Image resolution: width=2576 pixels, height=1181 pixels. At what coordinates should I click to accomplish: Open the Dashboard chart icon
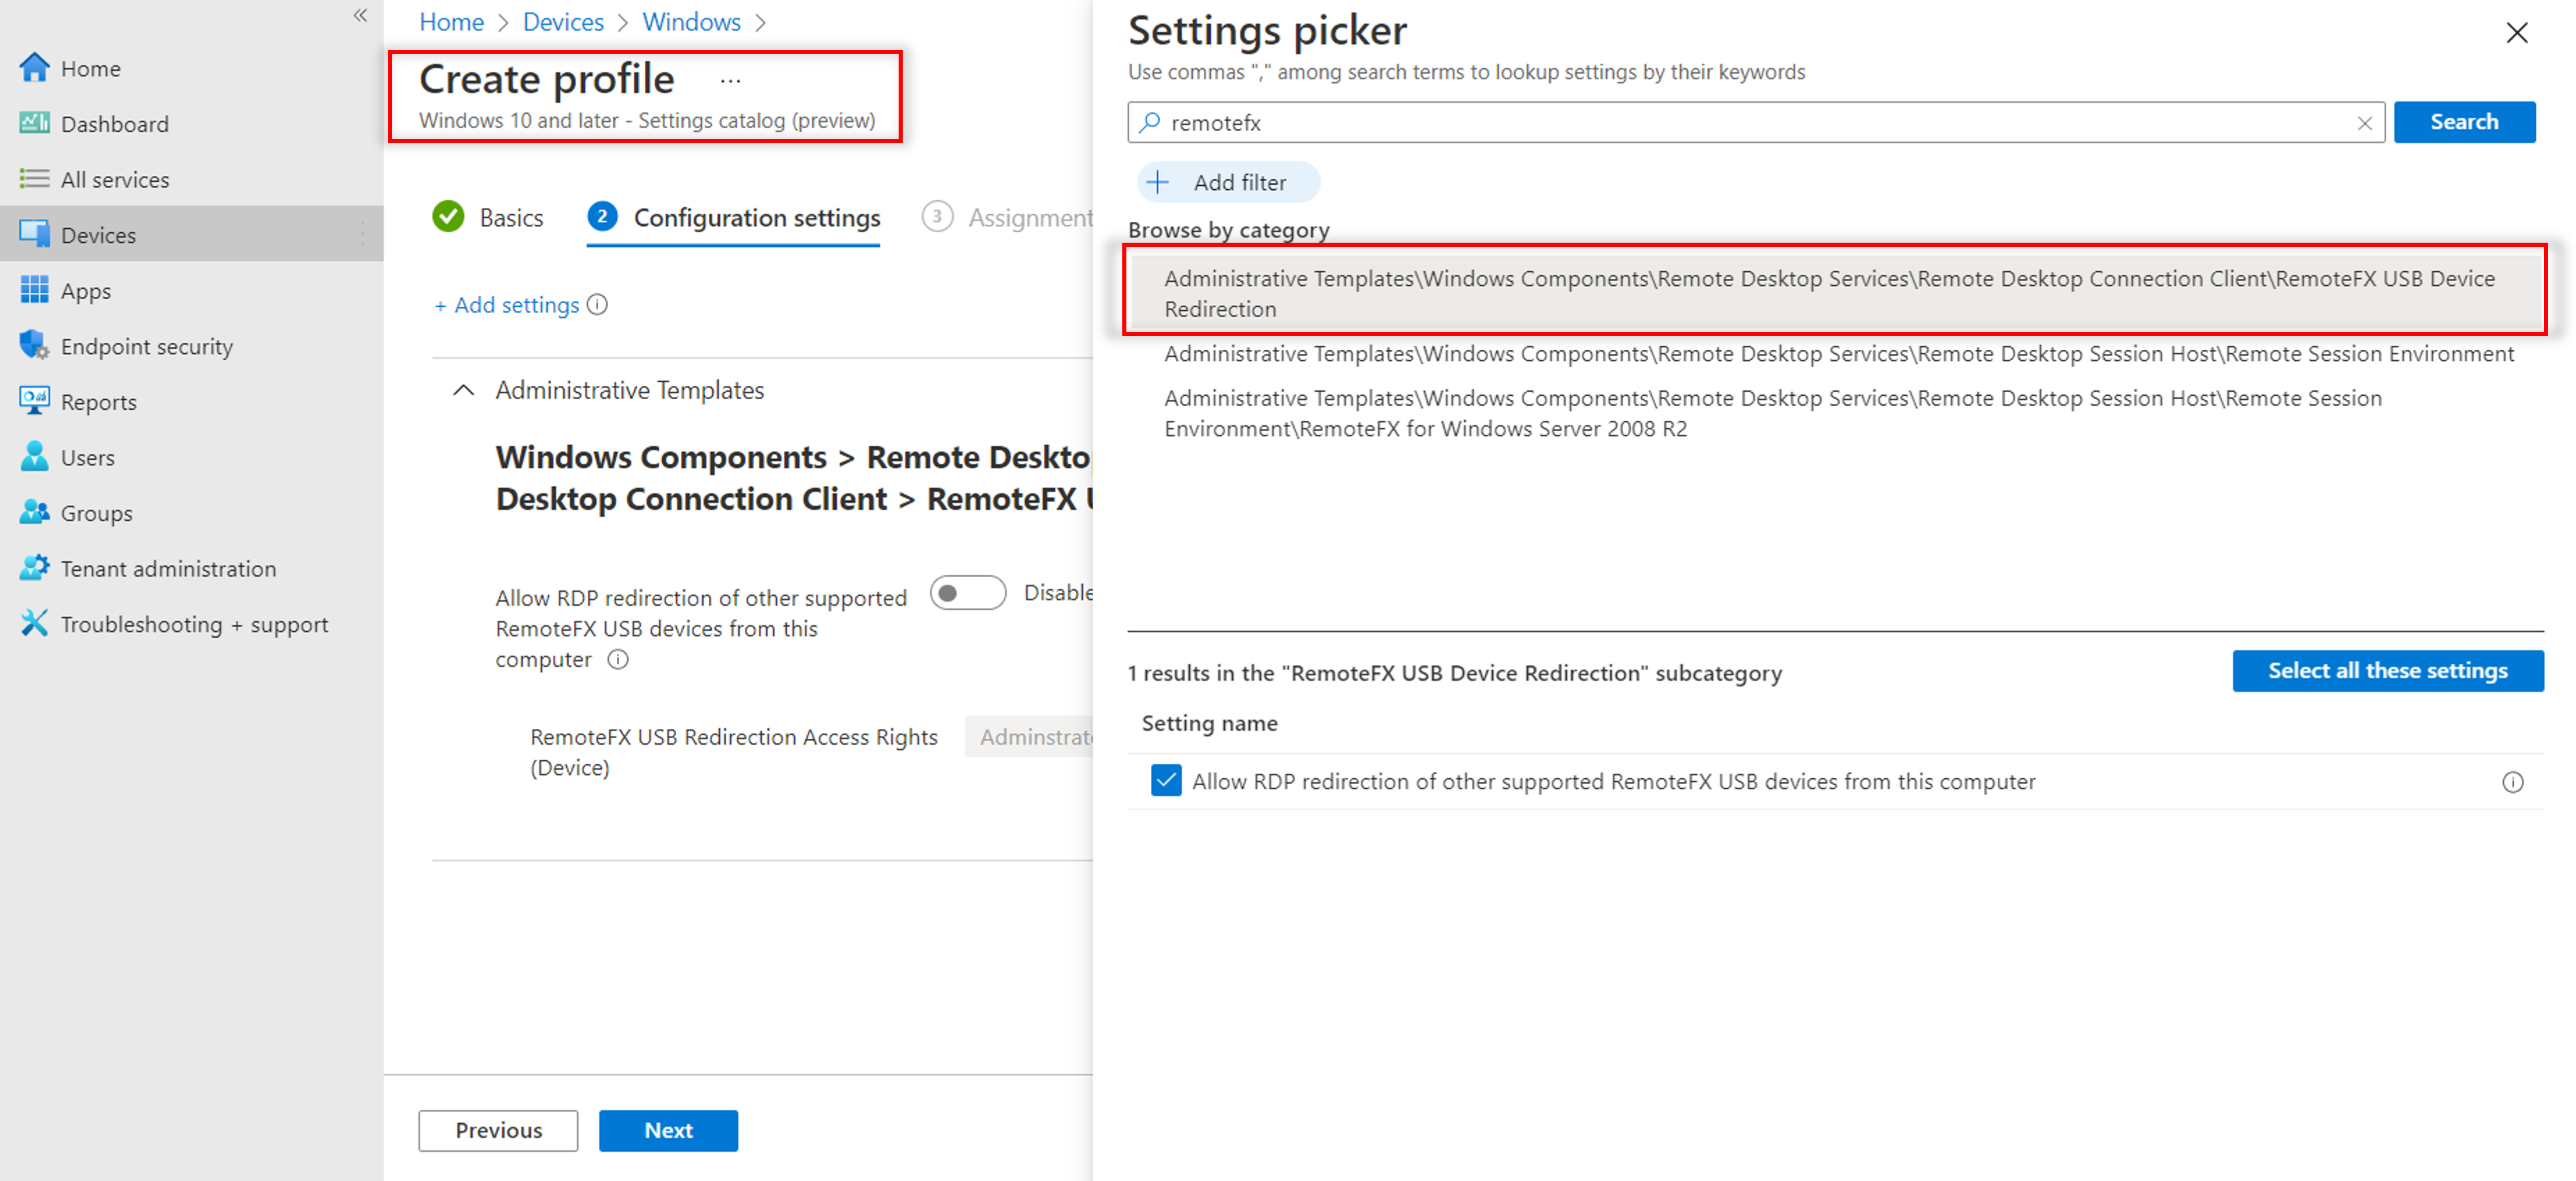click(34, 123)
